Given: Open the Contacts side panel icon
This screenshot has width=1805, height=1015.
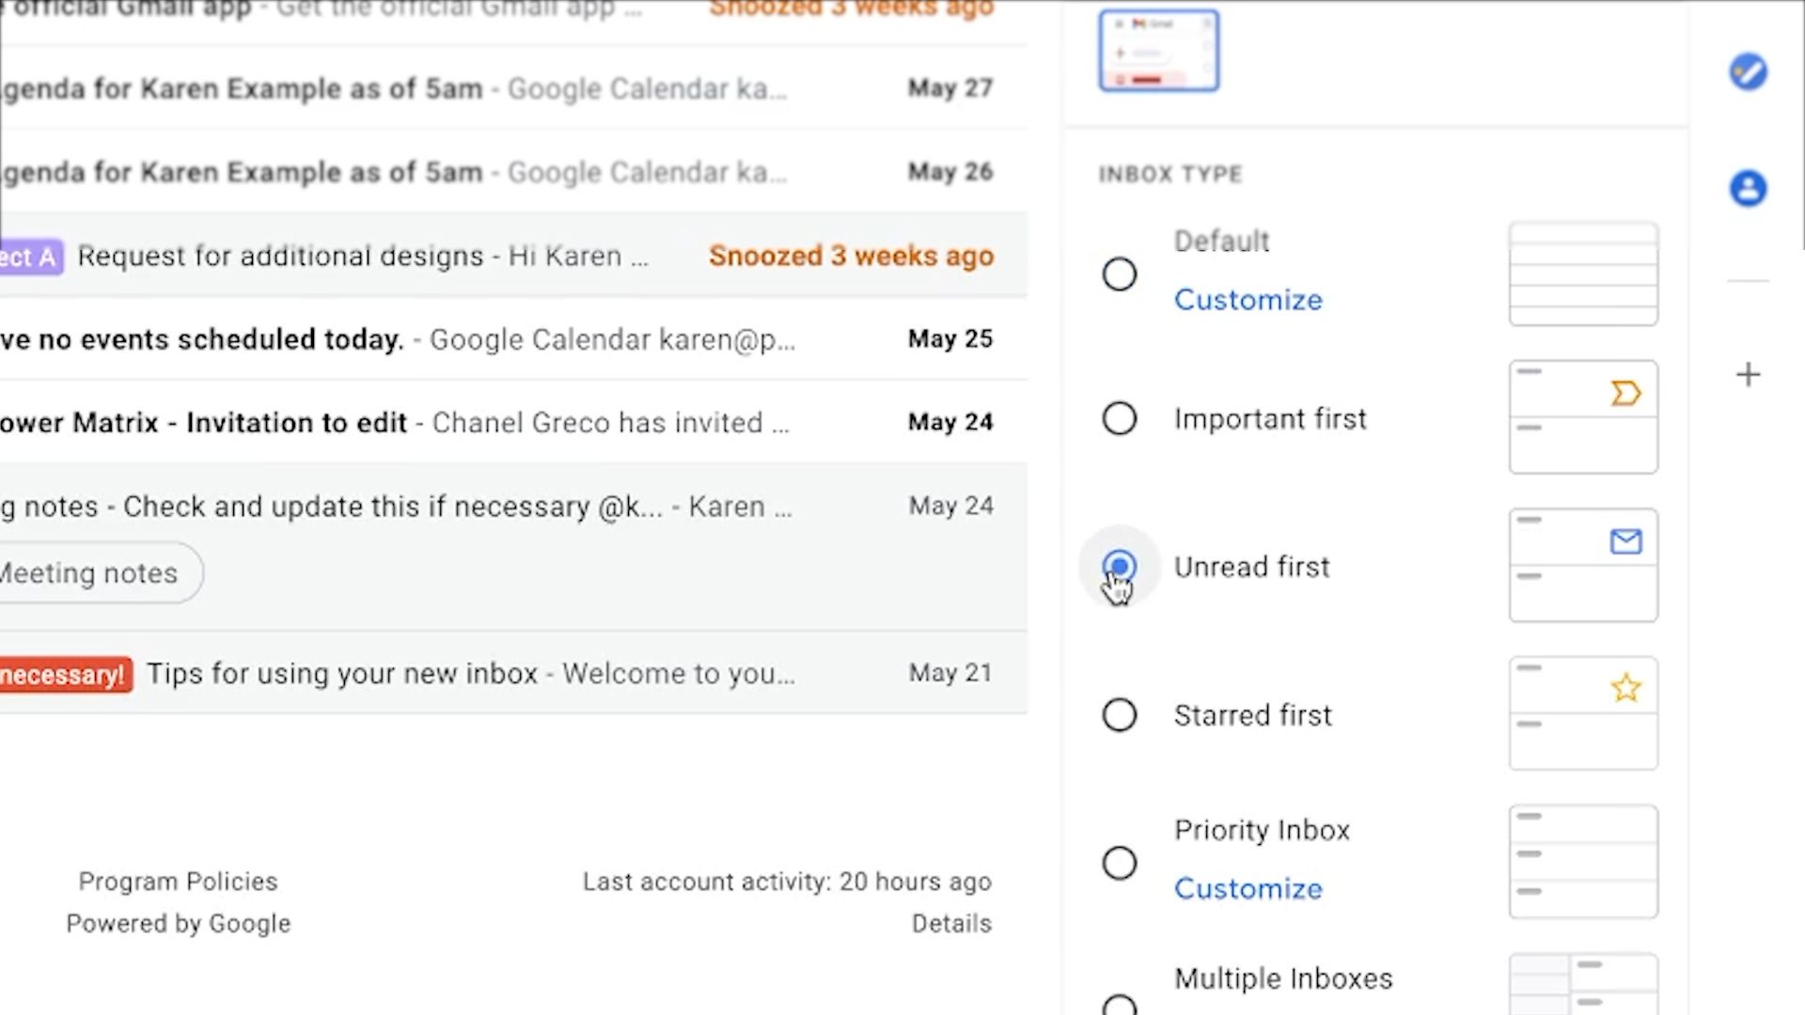Looking at the screenshot, I should 1748,188.
